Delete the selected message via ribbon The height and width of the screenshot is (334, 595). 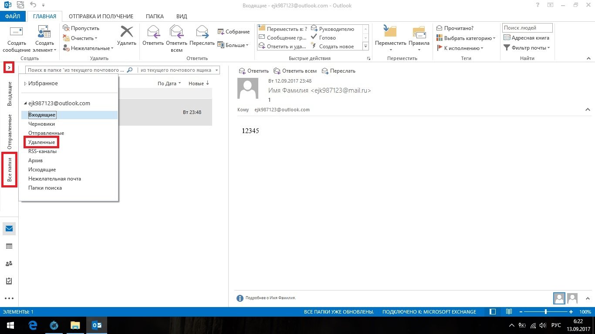coord(127,36)
